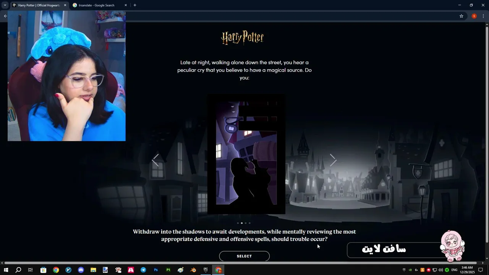Bookmark this page with the star
The image size is (489, 275).
pyautogui.click(x=461, y=16)
